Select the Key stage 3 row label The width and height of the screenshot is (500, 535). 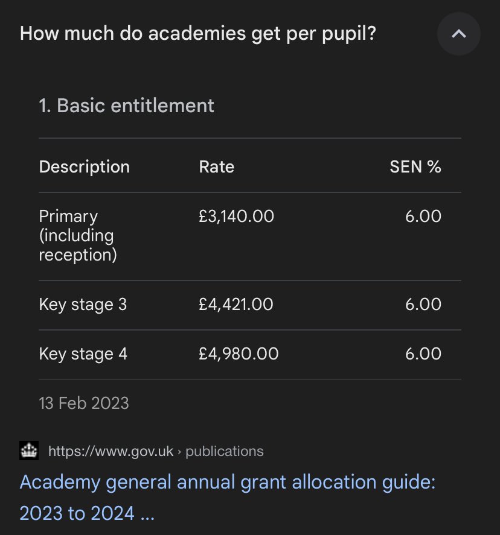pyautogui.click(x=83, y=305)
